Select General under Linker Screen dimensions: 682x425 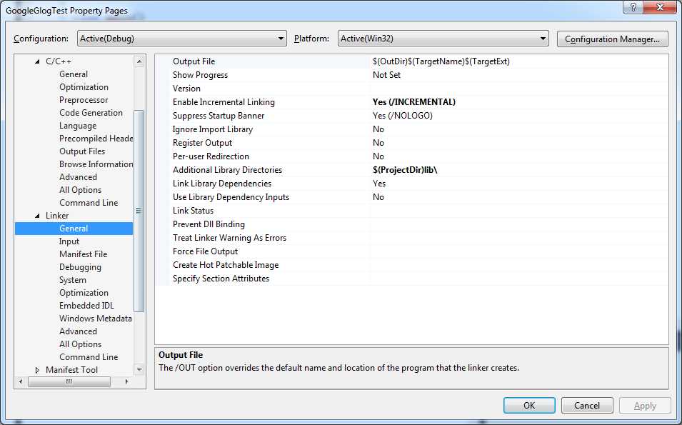coord(74,229)
